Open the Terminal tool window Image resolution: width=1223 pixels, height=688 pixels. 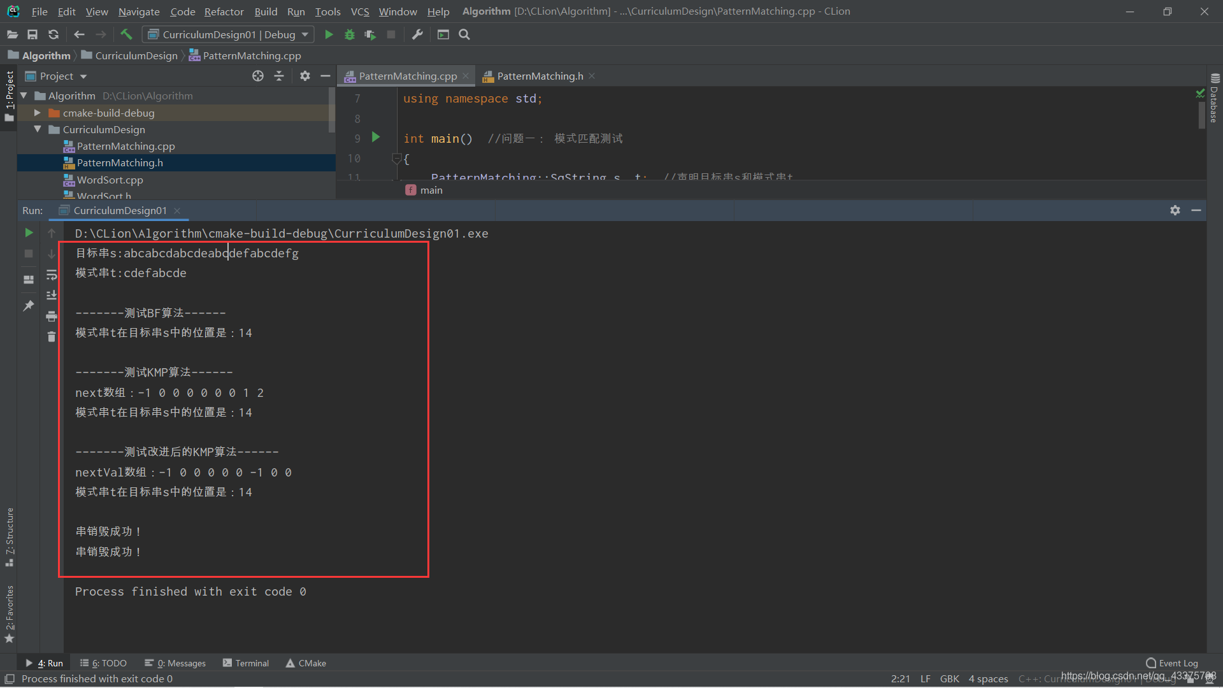click(246, 663)
